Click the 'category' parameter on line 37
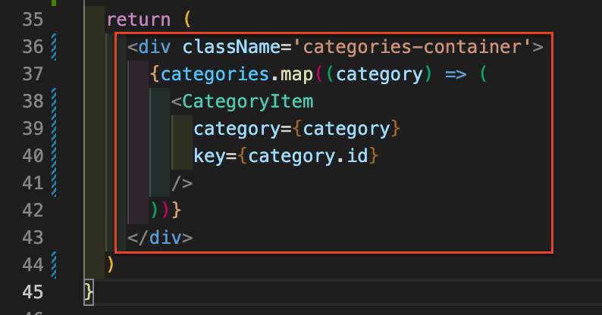This screenshot has width=602, height=315. (x=379, y=74)
